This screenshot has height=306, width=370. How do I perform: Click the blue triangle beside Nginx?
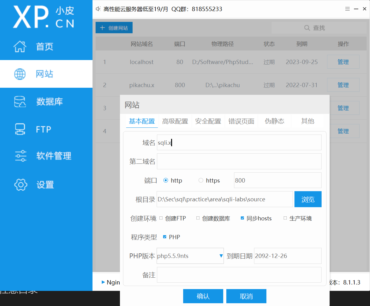(103, 282)
